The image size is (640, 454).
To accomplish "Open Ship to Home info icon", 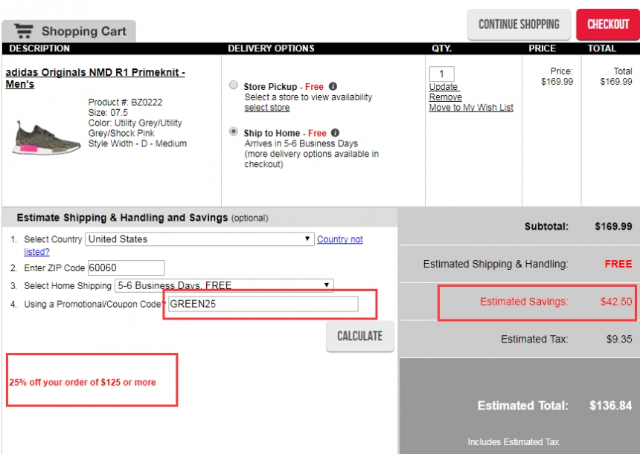I will [x=335, y=133].
